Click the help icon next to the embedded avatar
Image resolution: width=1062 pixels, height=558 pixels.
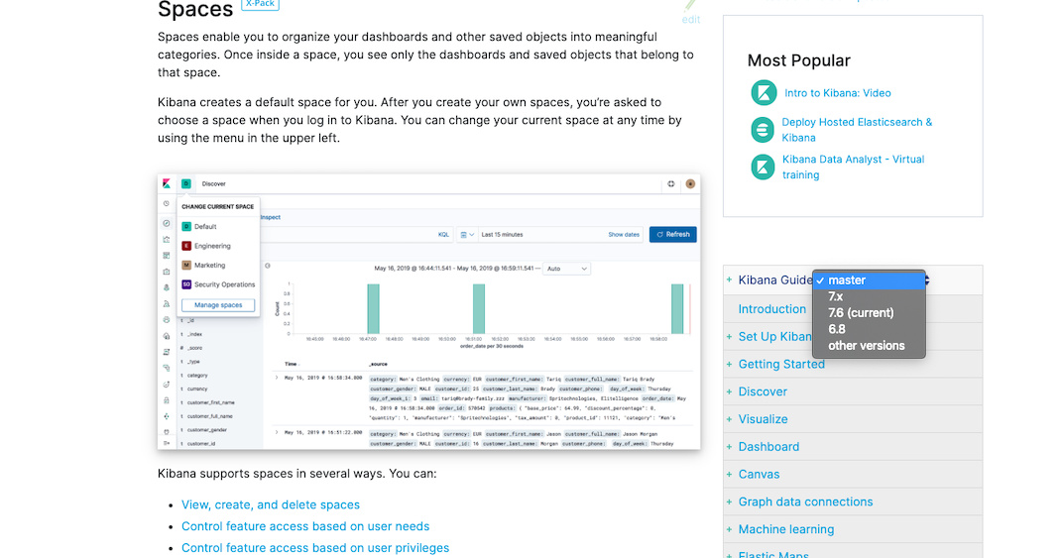(x=671, y=183)
